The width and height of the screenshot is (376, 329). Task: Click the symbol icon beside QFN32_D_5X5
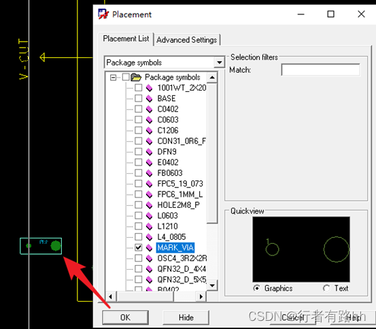tap(149, 279)
